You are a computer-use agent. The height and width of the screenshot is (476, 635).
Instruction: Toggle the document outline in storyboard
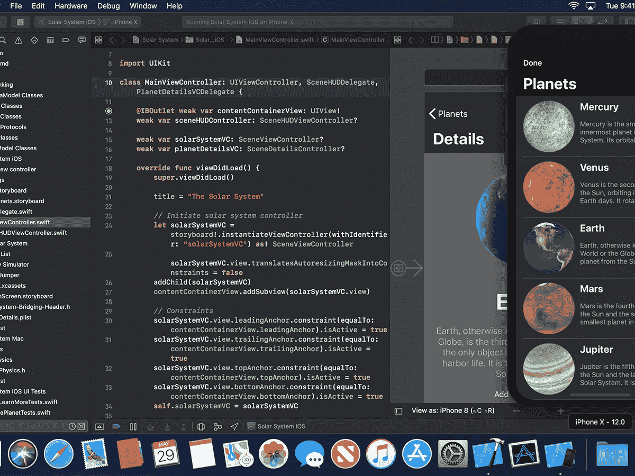pyautogui.click(x=400, y=410)
